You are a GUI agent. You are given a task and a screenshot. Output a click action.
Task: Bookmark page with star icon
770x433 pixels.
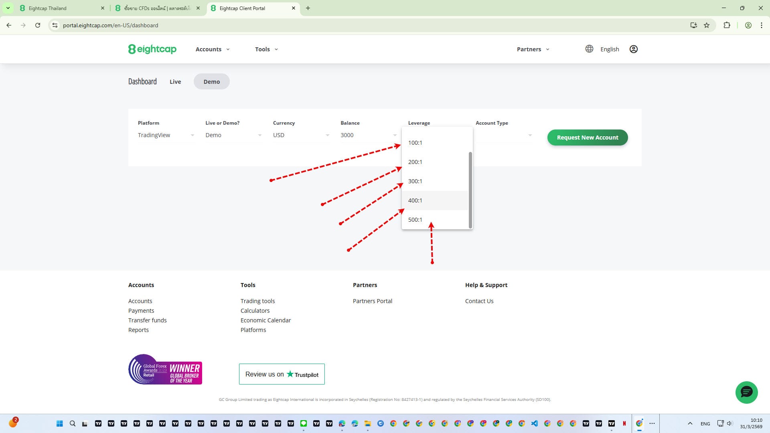(707, 25)
